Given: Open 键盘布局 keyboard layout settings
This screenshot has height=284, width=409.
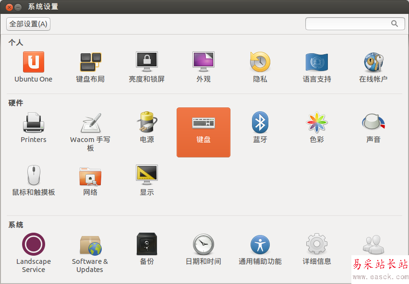Looking at the screenshot, I should (90, 67).
